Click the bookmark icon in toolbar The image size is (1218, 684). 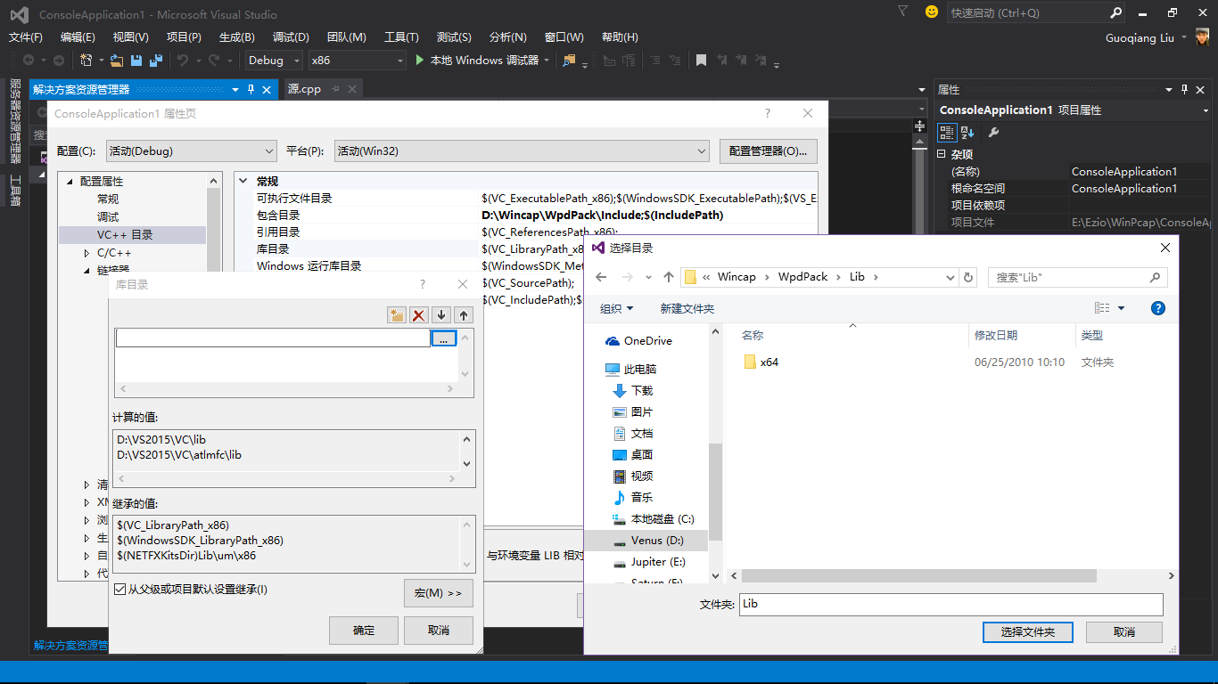(x=702, y=61)
